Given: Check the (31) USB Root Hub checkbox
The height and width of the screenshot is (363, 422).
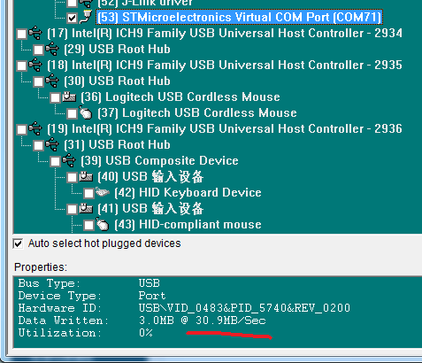Looking at the screenshot, I should (39, 145).
